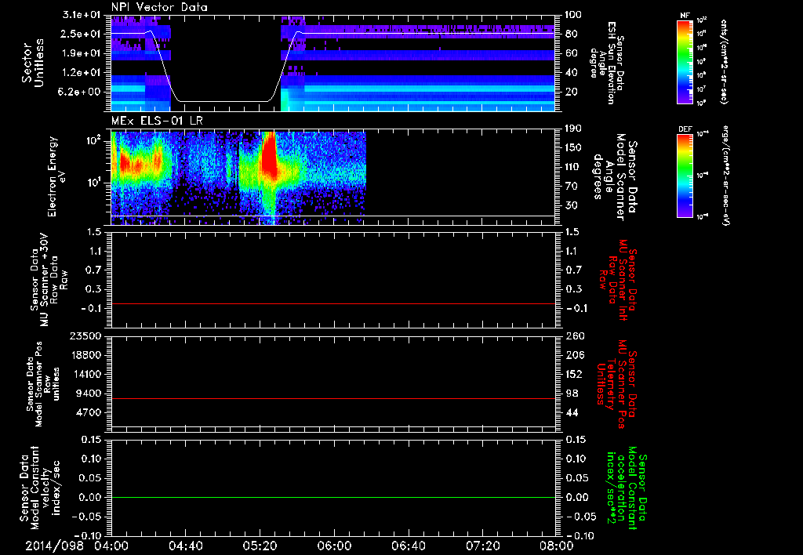Viewport: 803px width, 555px height.
Task: Click the "1.9e+01" sector tick label
Action: (x=82, y=53)
